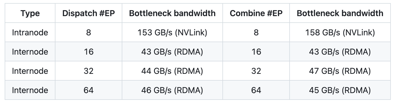Select the 47 GB/s (RDMA) cell
Image resolution: width=396 pixels, height=104 pixels.
[x=340, y=71]
